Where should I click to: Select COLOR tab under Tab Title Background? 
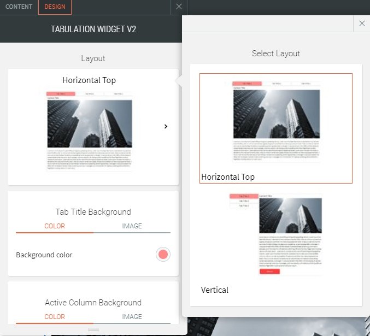coord(55,226)
